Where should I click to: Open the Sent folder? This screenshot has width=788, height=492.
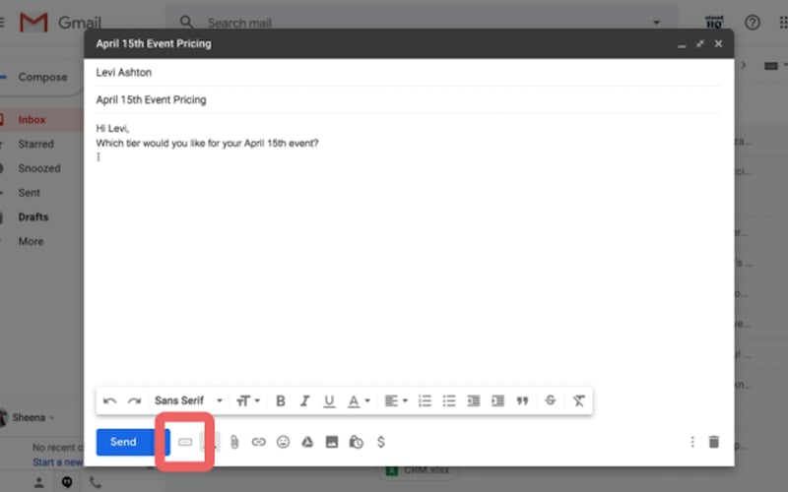click(x=30, y=193)
